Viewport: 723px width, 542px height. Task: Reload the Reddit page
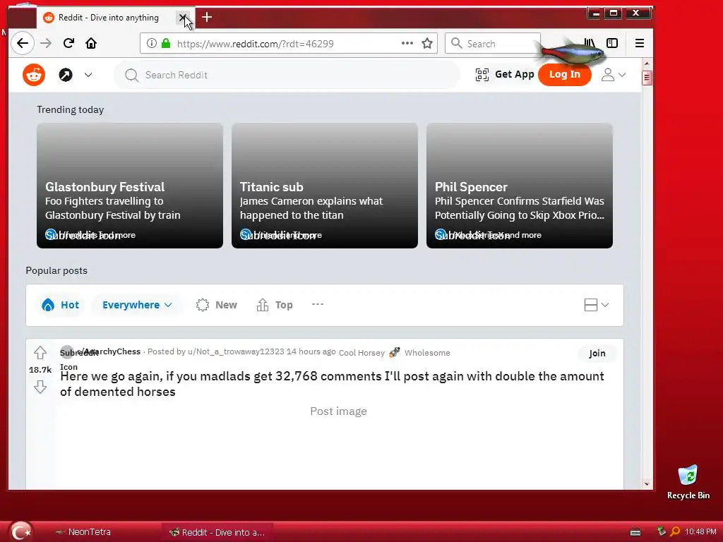coord(68,43)
